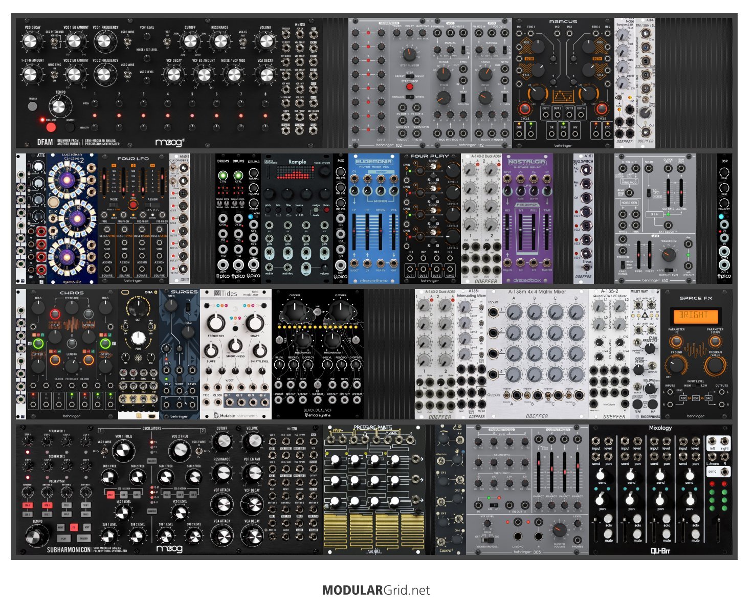This screenshot has width=753, height=601.
Task: Click the Subharmonicon QUANTIZE button
Action: pyautogui.click(x=152, y=510)
